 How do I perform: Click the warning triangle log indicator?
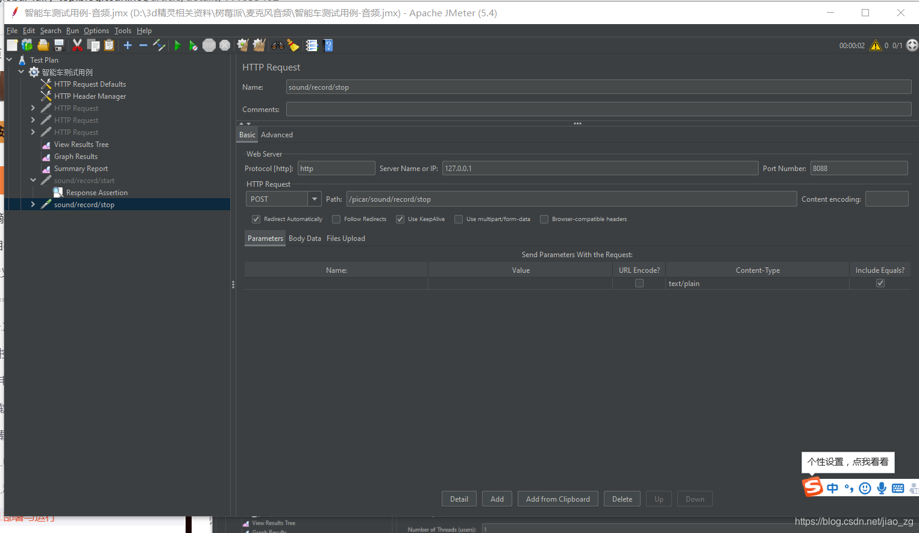point(876,45)
